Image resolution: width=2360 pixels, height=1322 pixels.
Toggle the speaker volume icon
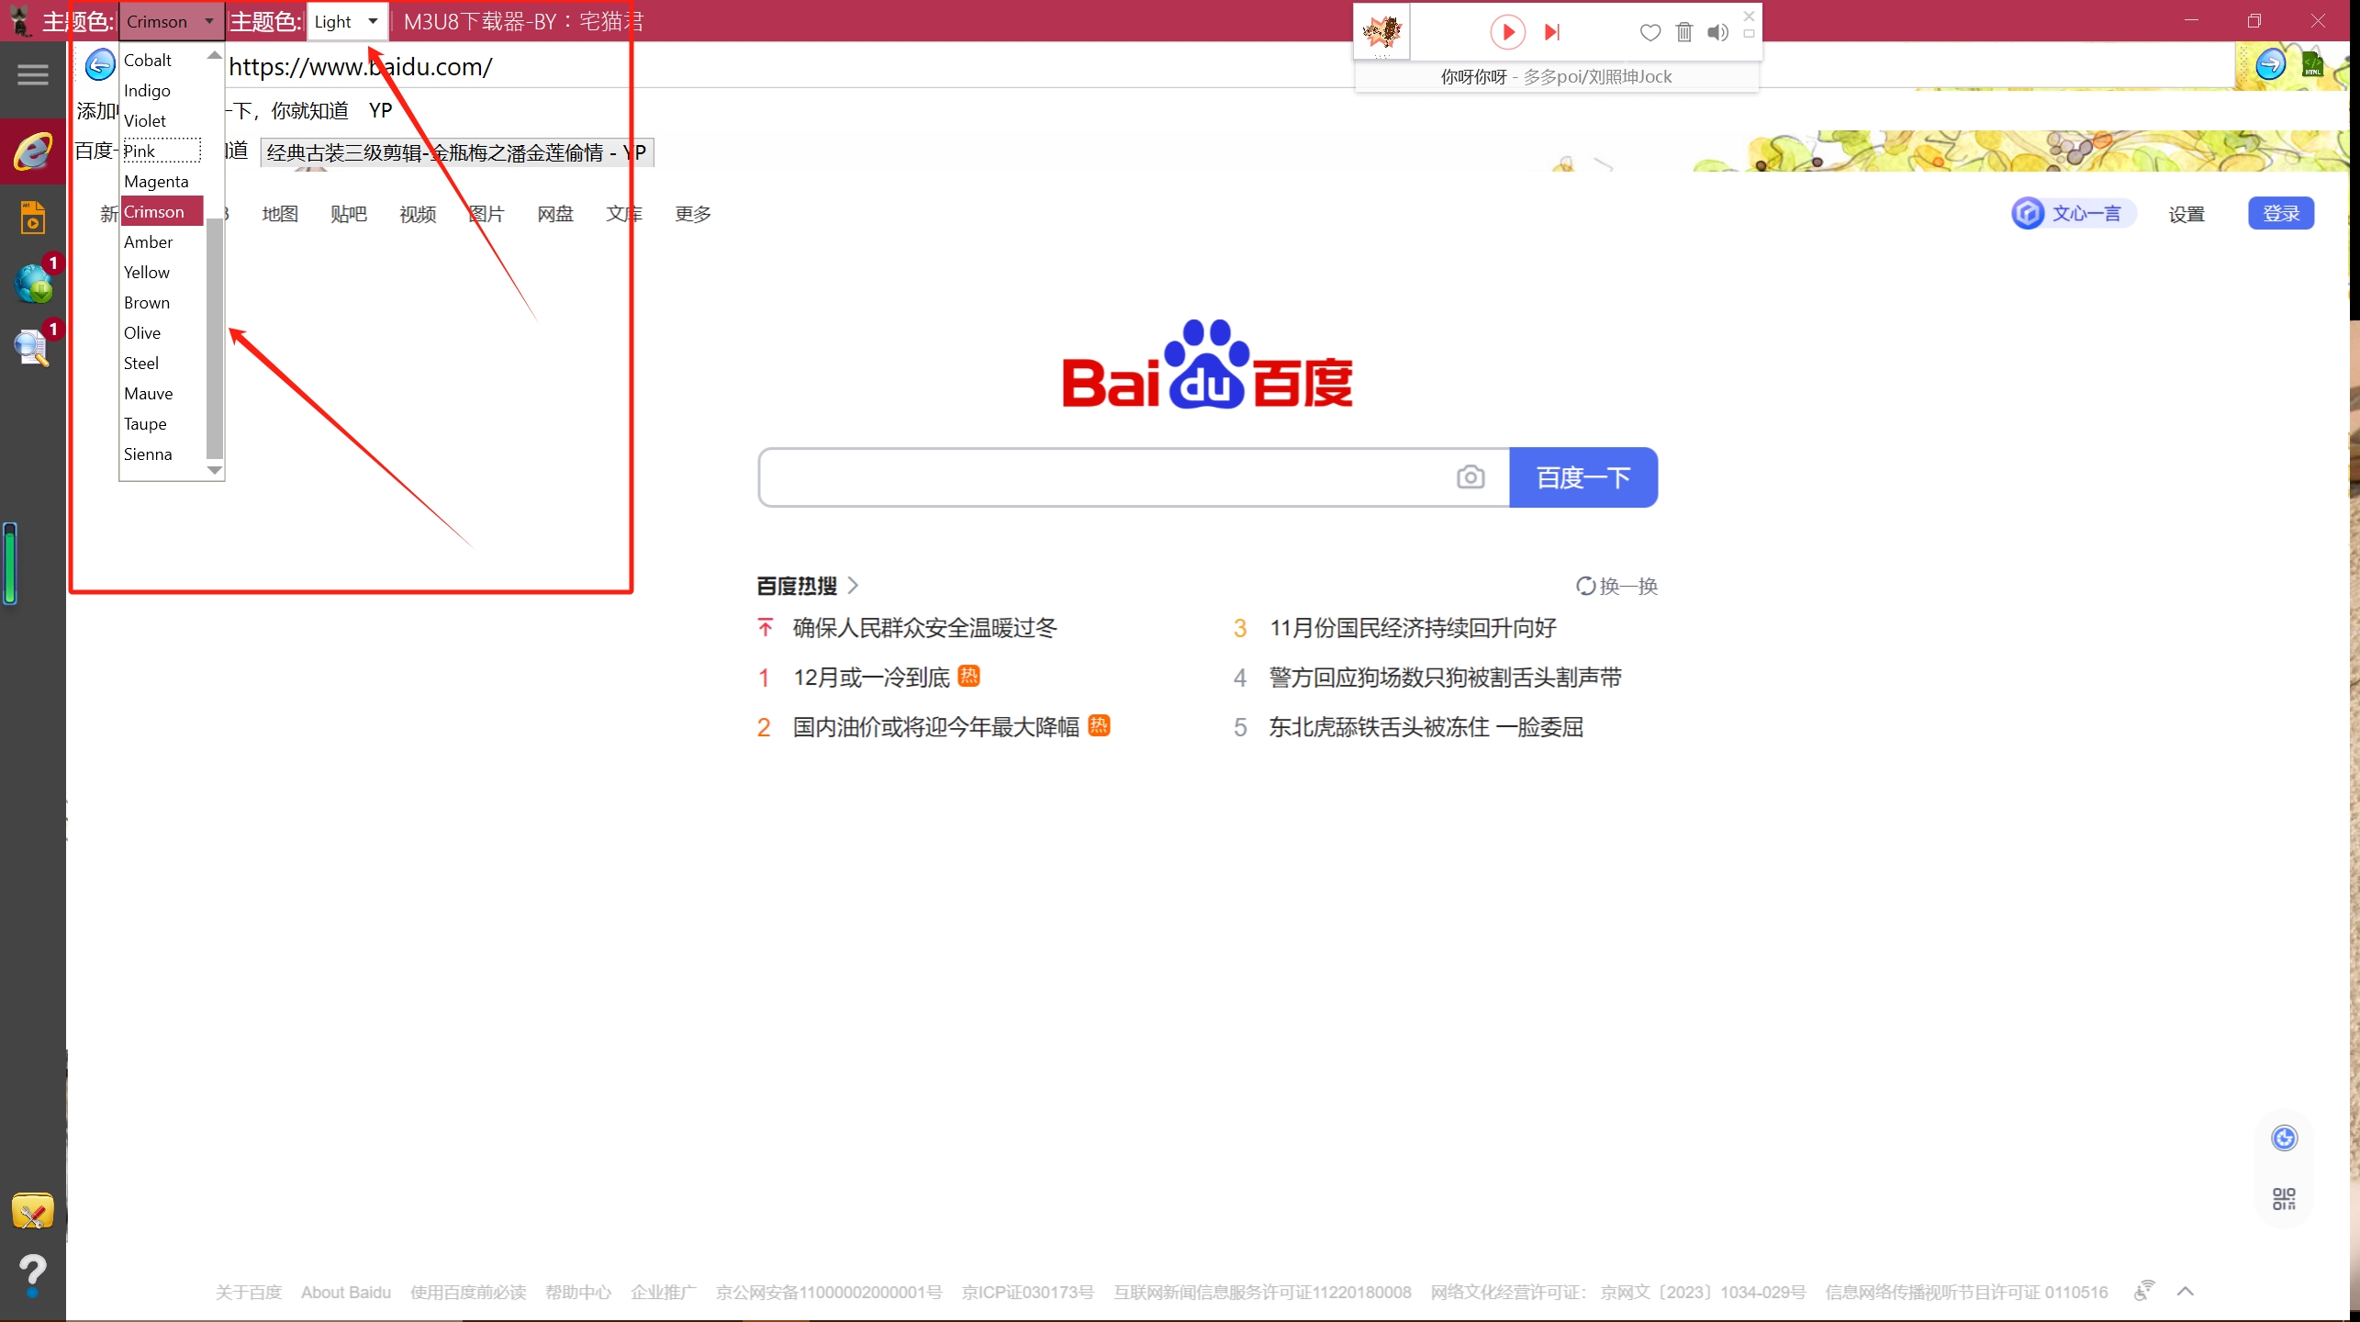click(x=1718, y=33)
